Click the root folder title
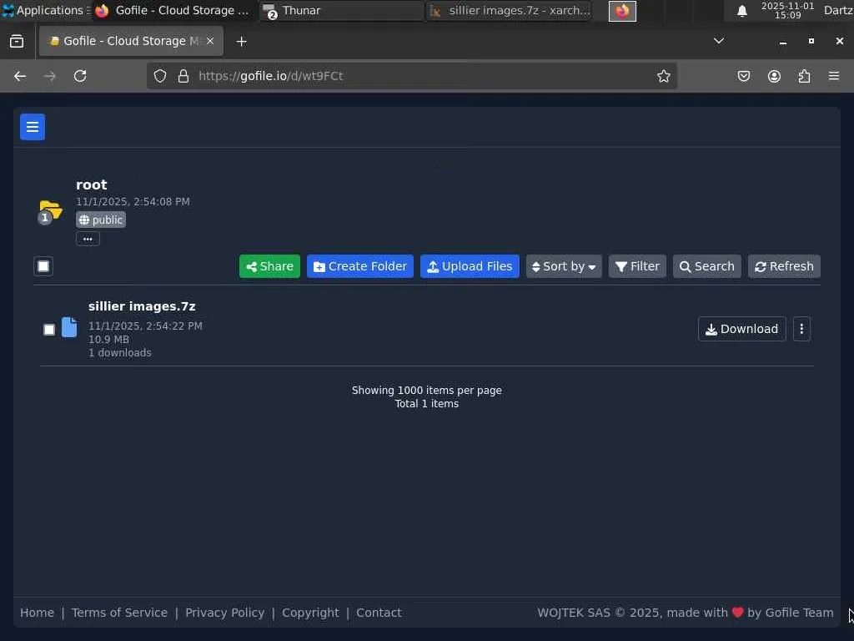 tap(92, 184)
